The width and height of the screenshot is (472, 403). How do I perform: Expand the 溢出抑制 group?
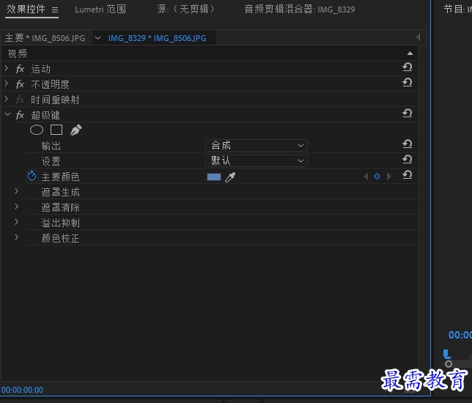(x=17, y=222)
